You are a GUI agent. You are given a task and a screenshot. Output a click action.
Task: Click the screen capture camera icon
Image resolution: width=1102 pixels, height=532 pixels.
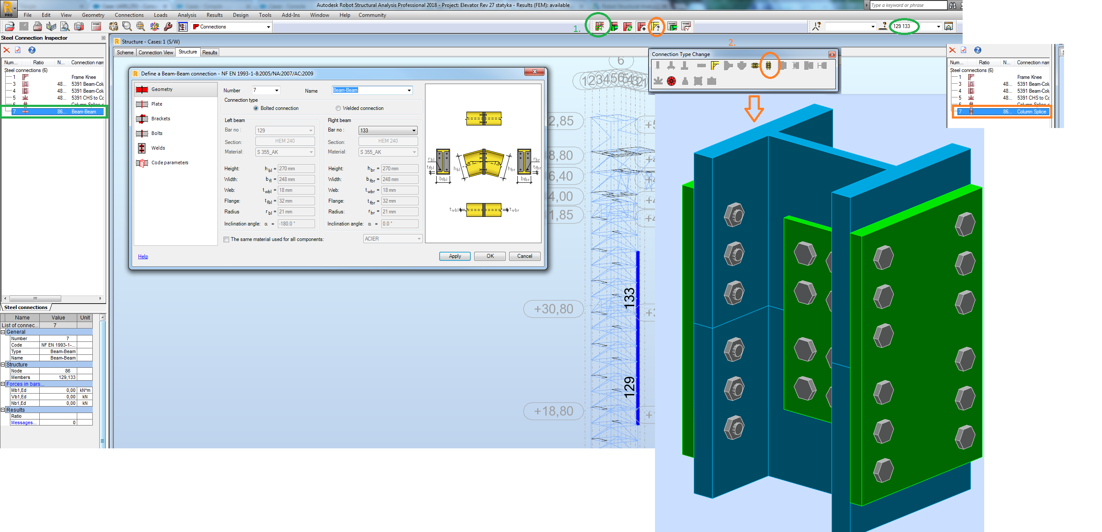(79, 27)
